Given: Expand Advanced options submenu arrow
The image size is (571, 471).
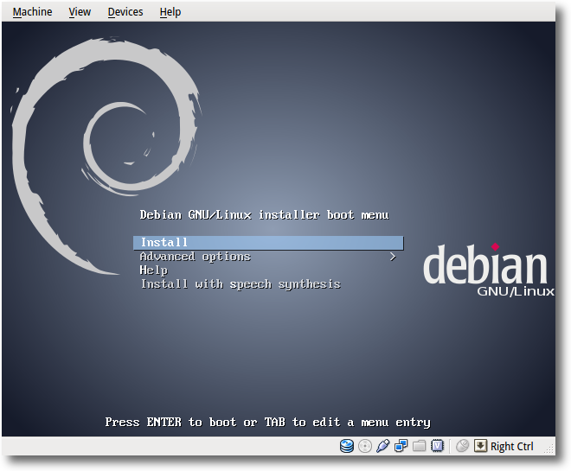Looking at the screenshot, I should [393, 257].
